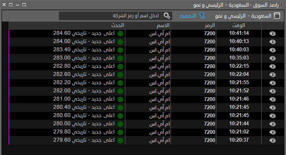286x155 pixels.
Task: Open the filter funnel icon
Action: (202, 16)
